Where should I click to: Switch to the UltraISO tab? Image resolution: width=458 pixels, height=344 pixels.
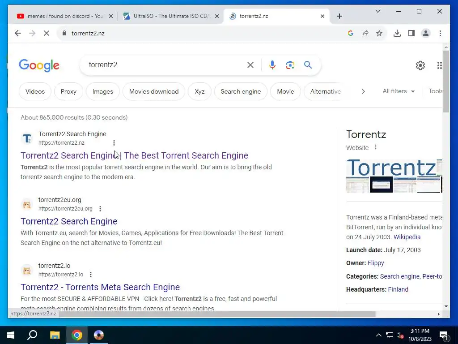click(x=172, y=16)
